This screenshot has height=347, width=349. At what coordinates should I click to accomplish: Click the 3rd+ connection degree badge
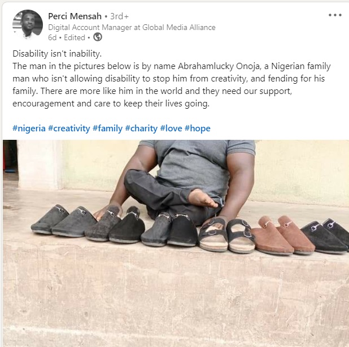coord(112,16)
